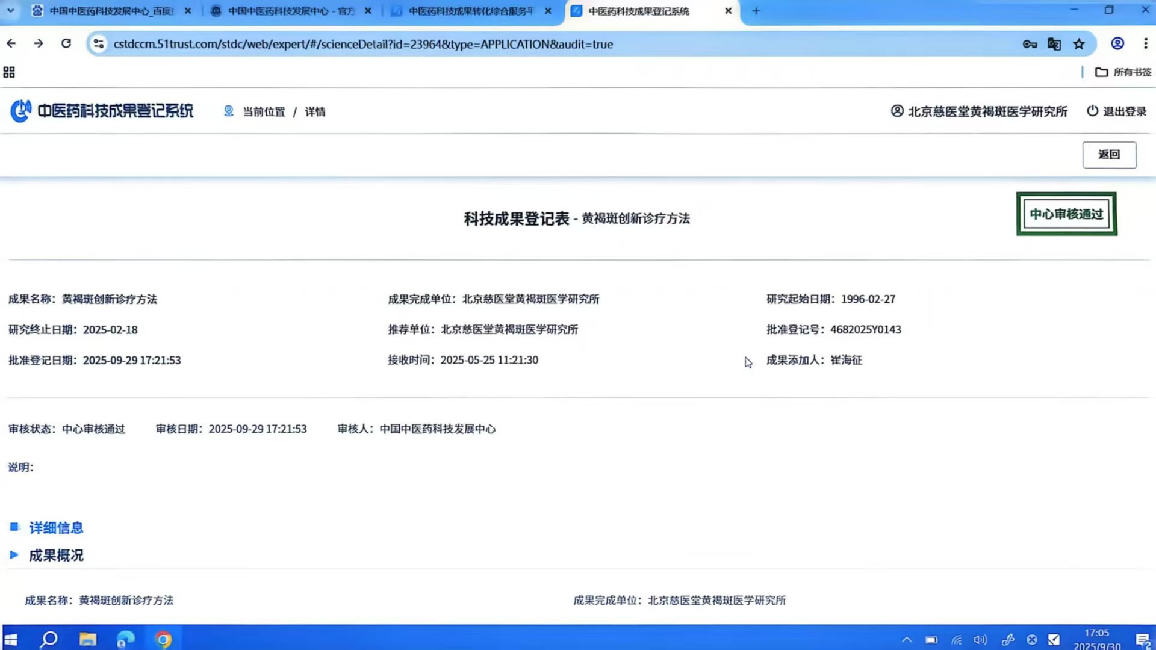This screenshot has width=1156, height=650.
Task: Click the 返回 button
Action: click(1109, 155)
